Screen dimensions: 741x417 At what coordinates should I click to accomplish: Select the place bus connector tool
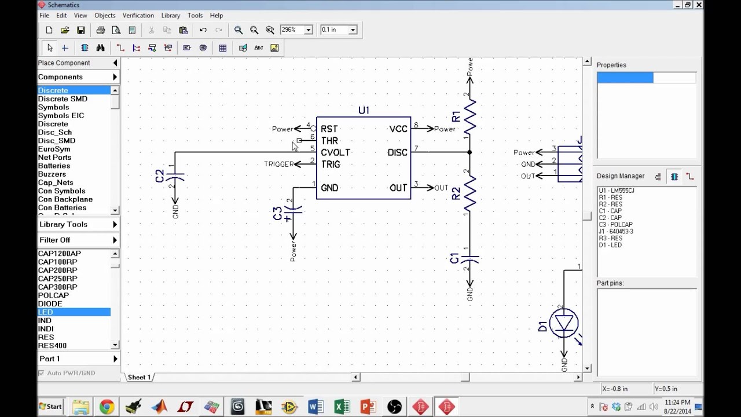(152, 48)
